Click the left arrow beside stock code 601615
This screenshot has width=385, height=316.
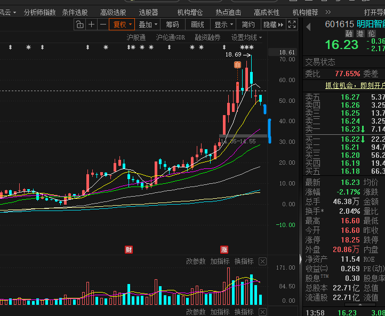pos(308,27)
